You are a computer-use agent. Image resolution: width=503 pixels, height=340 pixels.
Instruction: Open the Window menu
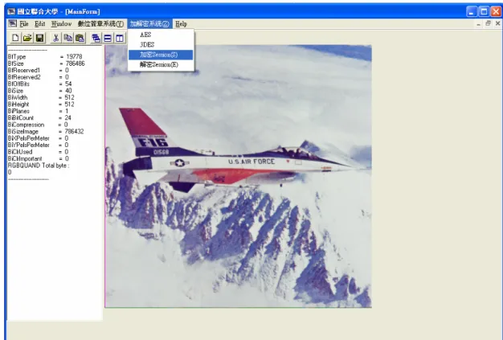point(61,24)
